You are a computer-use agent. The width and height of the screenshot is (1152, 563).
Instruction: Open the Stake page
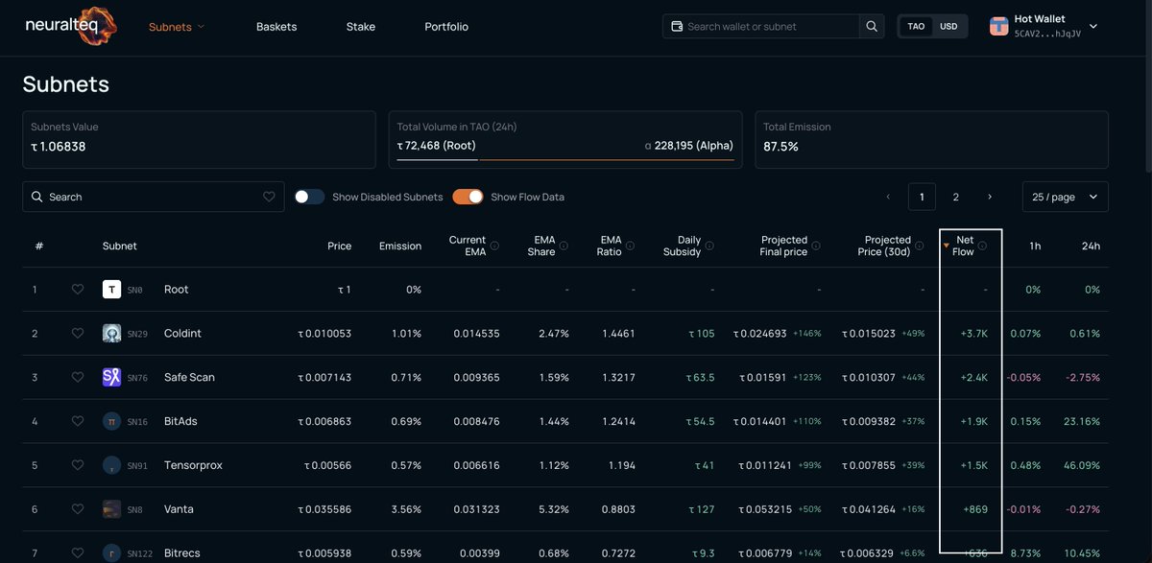pos(361,27)
